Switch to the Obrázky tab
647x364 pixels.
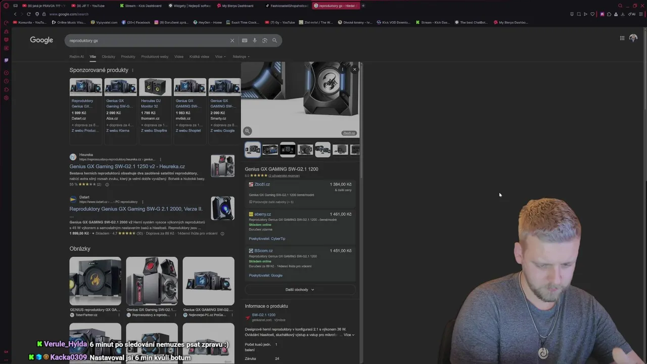[108, 57]
